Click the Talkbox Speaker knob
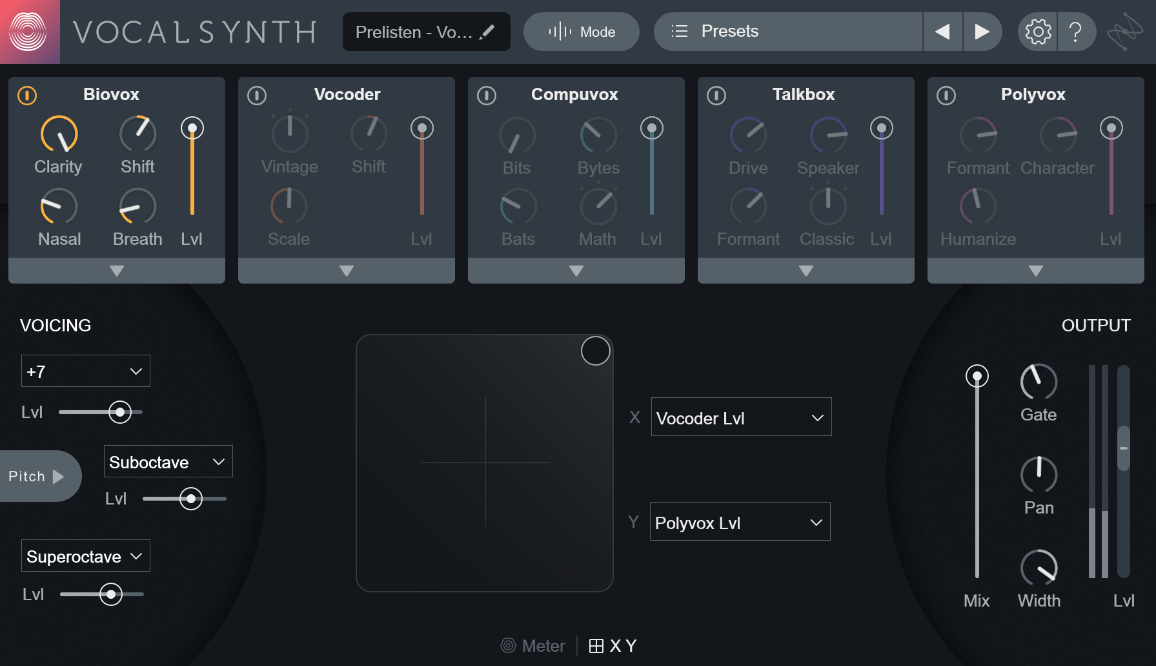This screenshot has height=666, width=1156. [829, 136]
